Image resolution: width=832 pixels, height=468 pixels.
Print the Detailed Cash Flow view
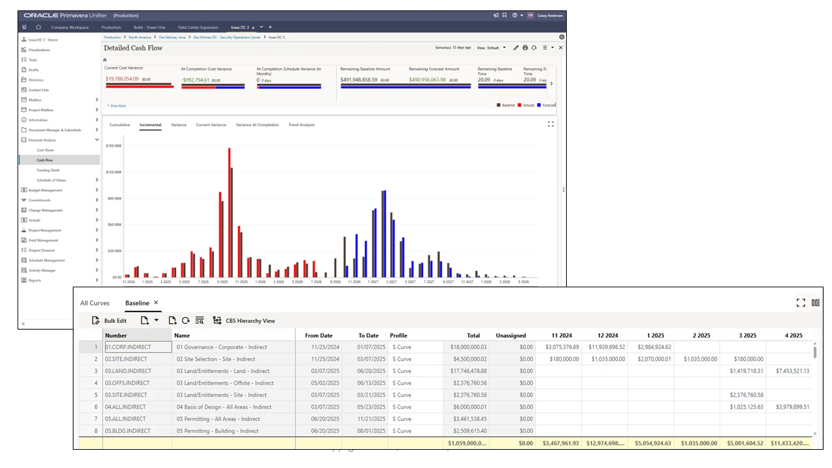[x=525, y=47]
